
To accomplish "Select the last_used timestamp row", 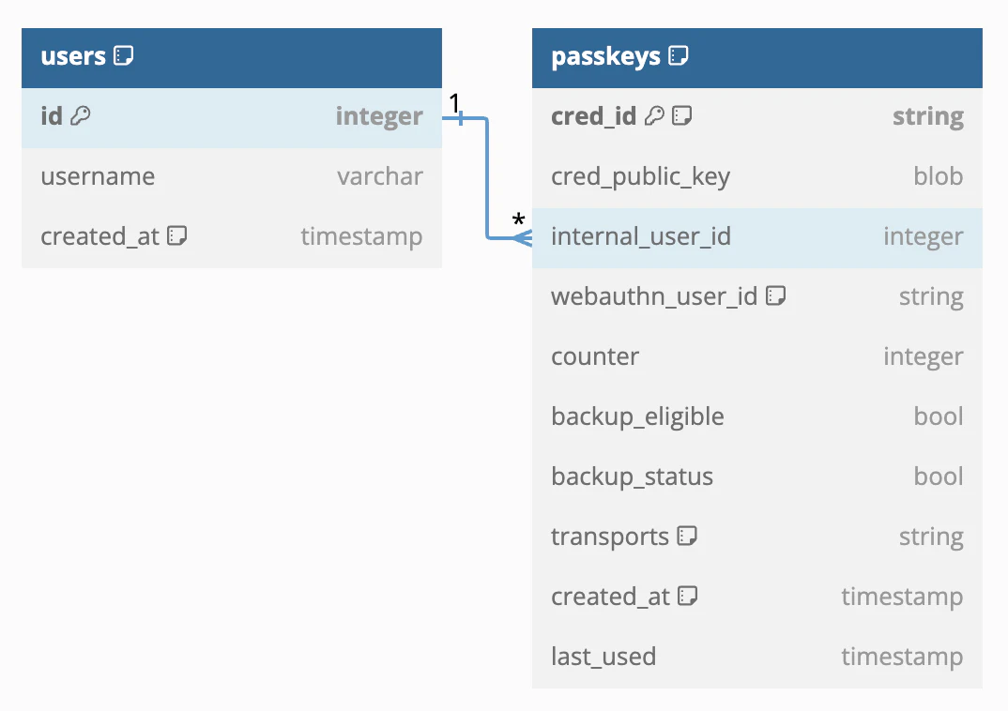I will click(756, 657).
